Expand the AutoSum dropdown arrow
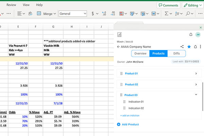Screen dimensions: 204x136 point(171,14)
